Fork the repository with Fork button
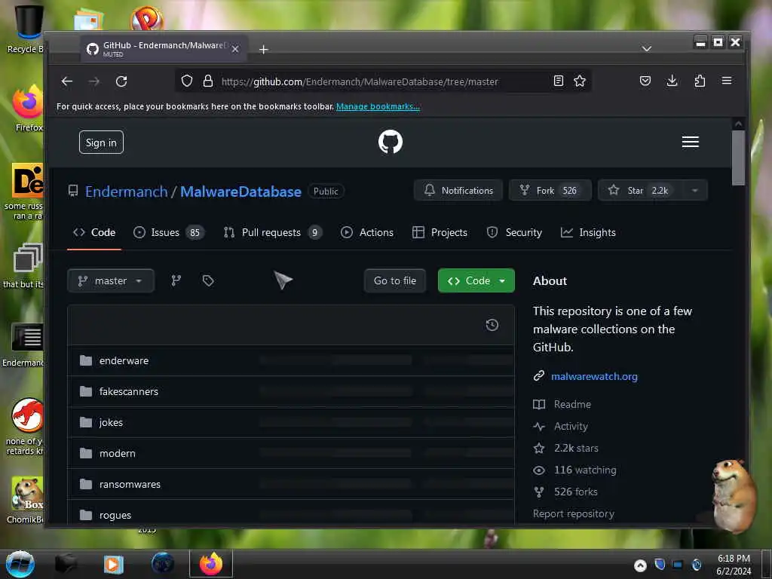The height and width of the screenshot is (579, 772). [x=550, y=191]
